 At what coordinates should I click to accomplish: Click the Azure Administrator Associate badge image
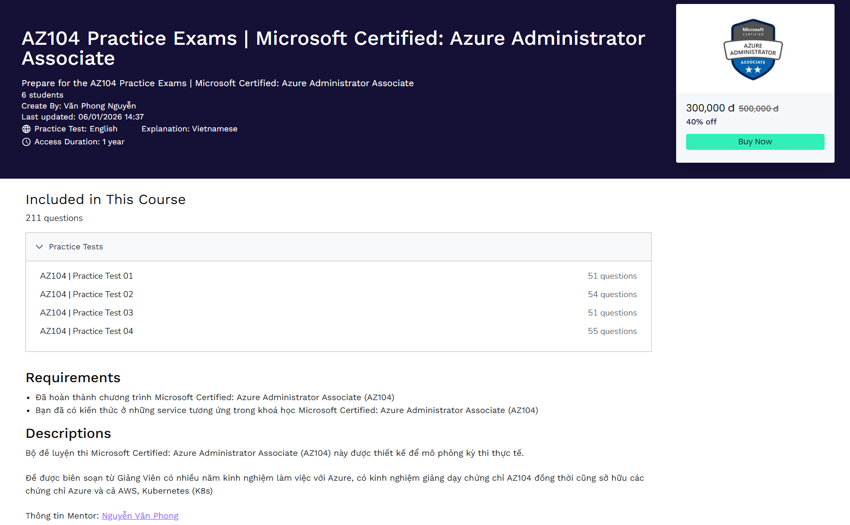click(753, 50)
